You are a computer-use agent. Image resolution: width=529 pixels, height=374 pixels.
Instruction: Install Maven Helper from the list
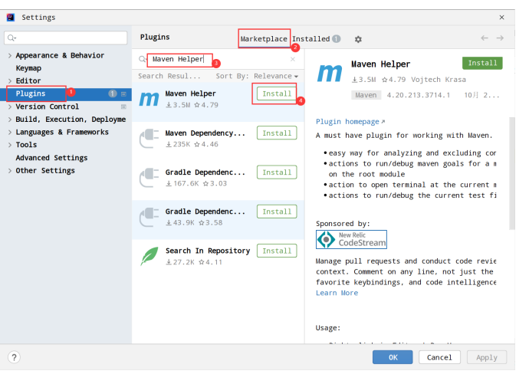tap(277, 93)
